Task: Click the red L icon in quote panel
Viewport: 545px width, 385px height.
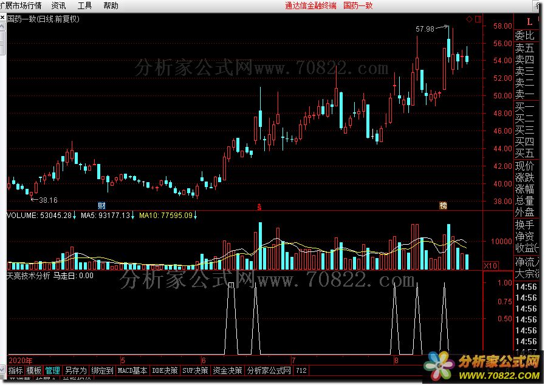Action: [529, 21]
